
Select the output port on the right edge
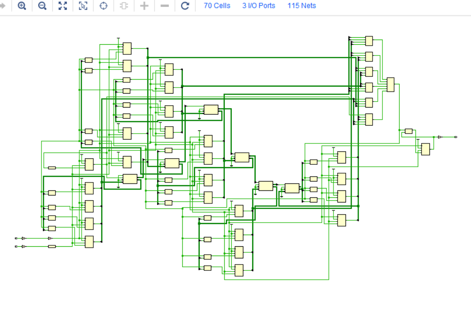(456, 137)
